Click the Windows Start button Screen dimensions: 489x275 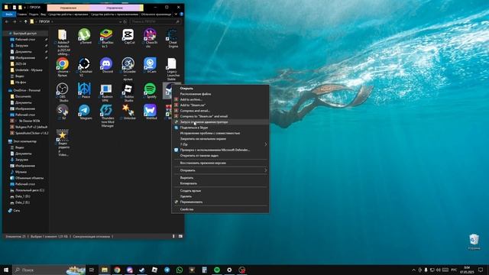pyautogui.click(x=6, y=270)
